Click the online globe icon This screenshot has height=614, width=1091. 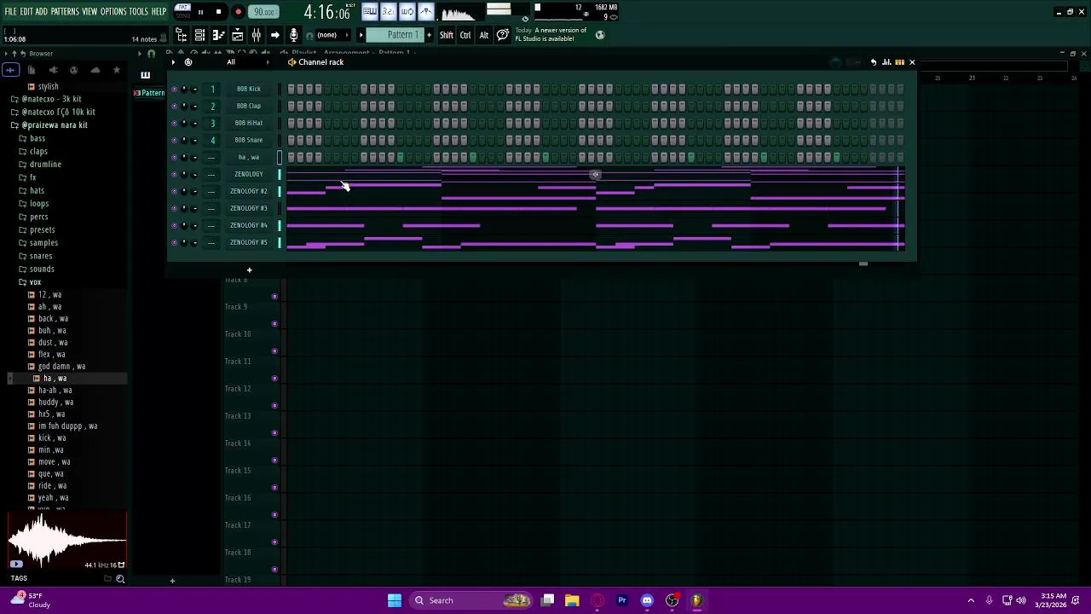[x=600, y=35]
